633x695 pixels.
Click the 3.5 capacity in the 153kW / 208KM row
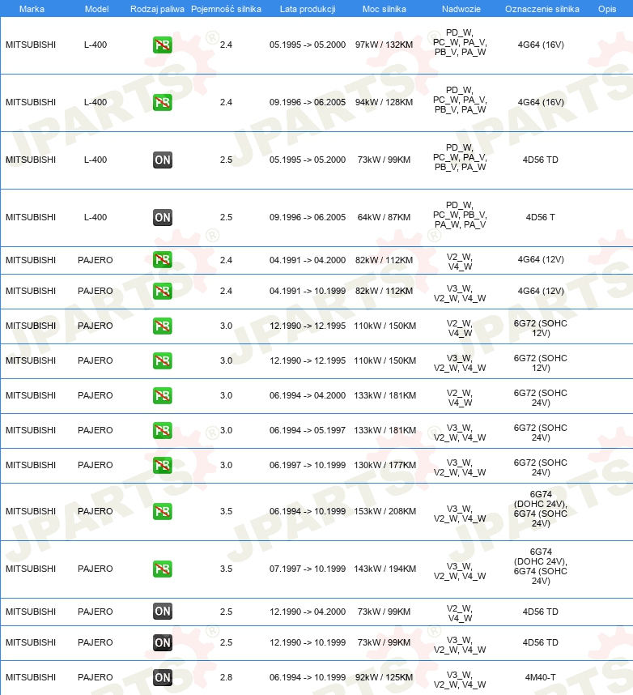pos(226,511)
